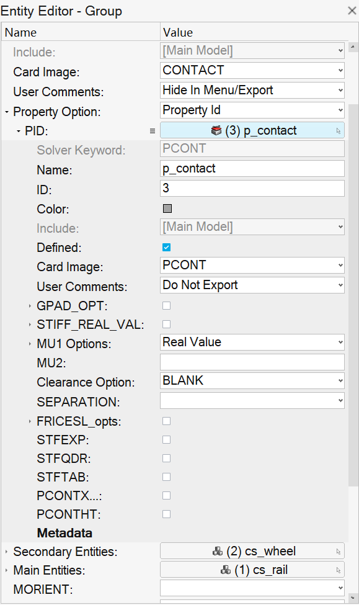359x605 pixels.
Task: Click the cs_wheel contact surface icon
Action: tap(218, 552)
